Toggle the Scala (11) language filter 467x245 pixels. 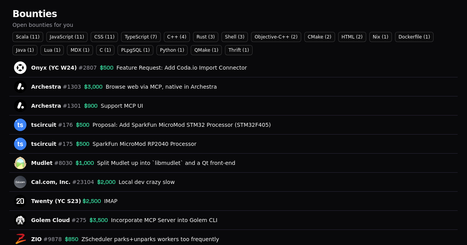28,37
